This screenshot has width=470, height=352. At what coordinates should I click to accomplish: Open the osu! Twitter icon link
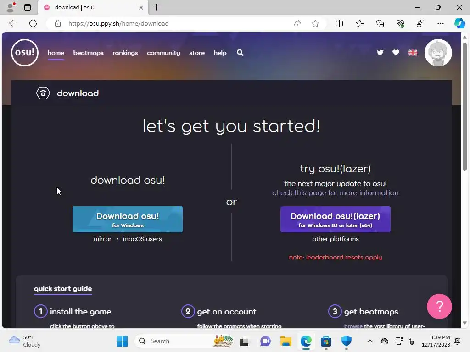pos(380,53)
